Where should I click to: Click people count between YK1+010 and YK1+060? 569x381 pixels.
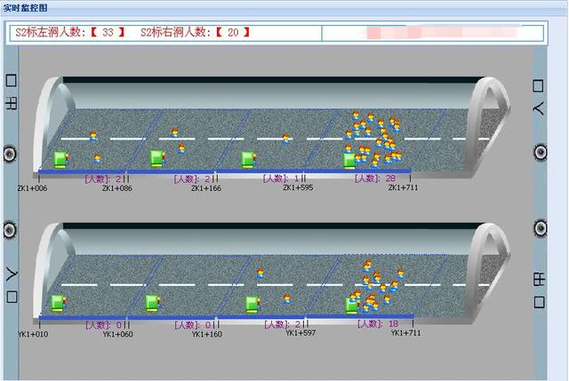tap(104, 325)
